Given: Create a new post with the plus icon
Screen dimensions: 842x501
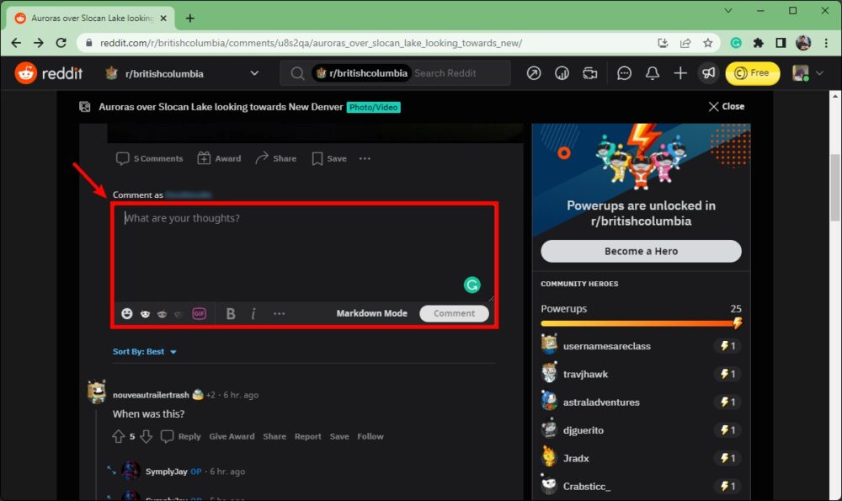Looking at the screenshot, I should (x=679, y=73).
